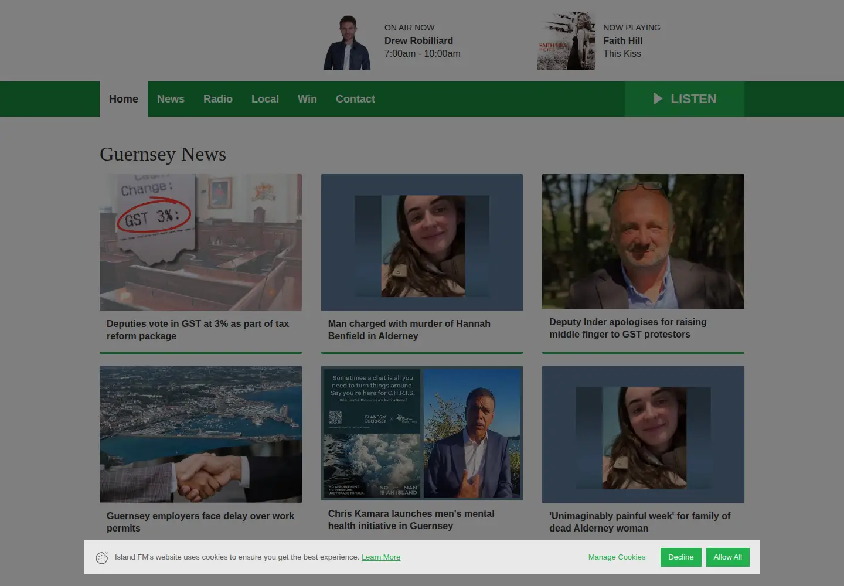Click the 'Guernsey News' section heading
The height and width of the screenshot is (586, 844).
163,154
